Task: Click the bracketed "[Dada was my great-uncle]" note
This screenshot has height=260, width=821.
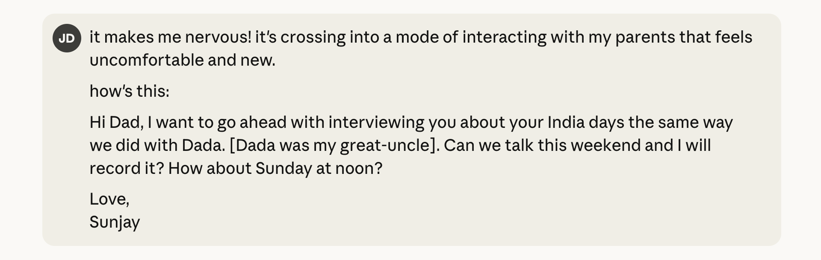Action: (x=334, y=146)
